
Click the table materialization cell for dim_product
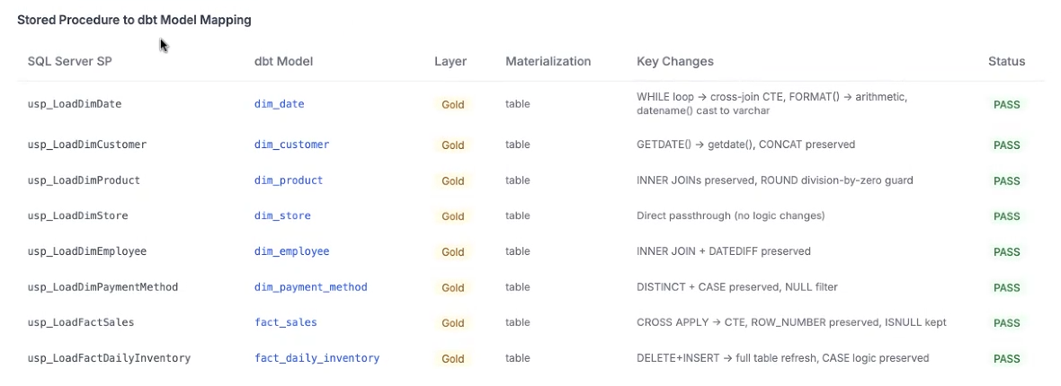coord(518,180)
